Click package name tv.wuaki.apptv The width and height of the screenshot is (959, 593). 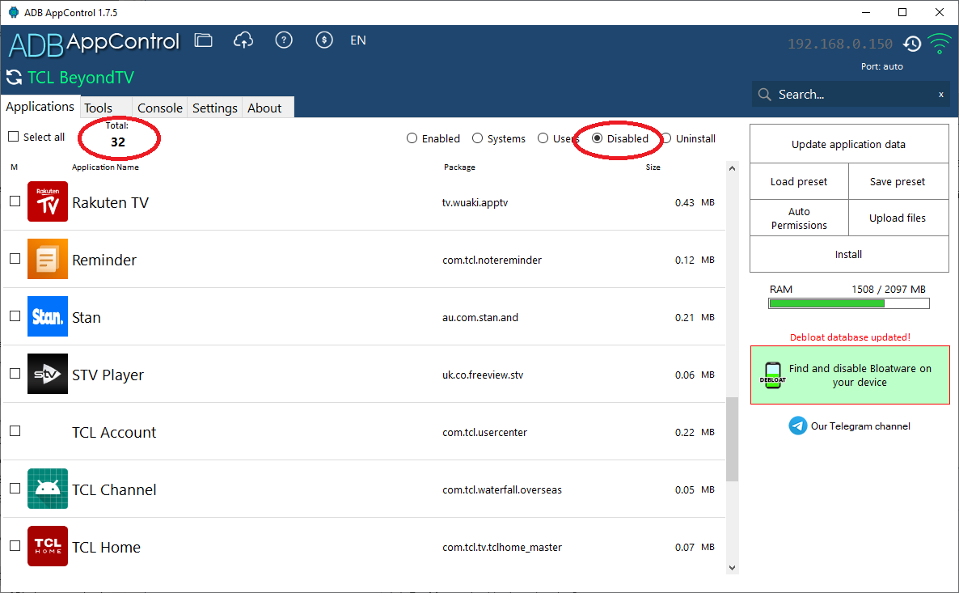(x=475, y=202)
